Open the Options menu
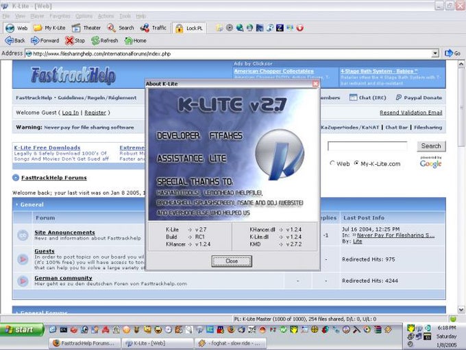Image resolution: width=466 pixels, height=350 pixels. [x=84, y=16]
